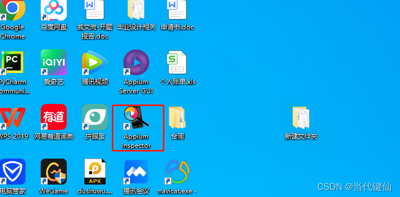400x197 pixels.
Task: Click the '腾讯视频' label text
Action: click(x=95, y=82)
